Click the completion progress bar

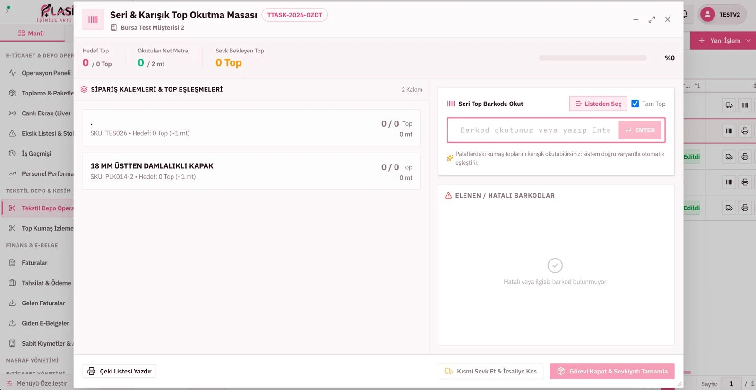593,58
